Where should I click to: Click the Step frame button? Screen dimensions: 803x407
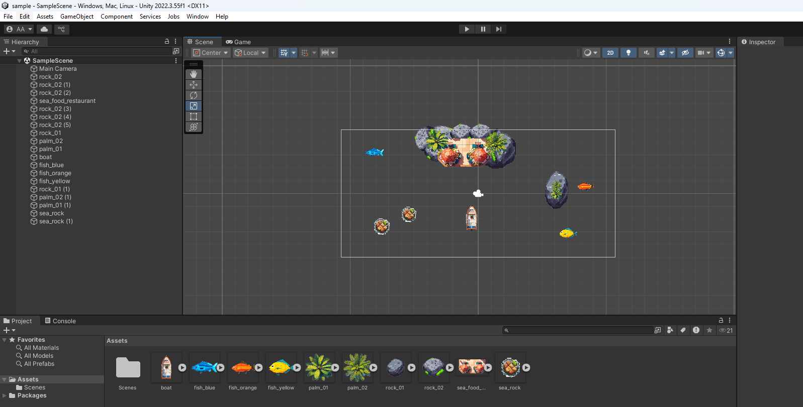coord(498,29)
